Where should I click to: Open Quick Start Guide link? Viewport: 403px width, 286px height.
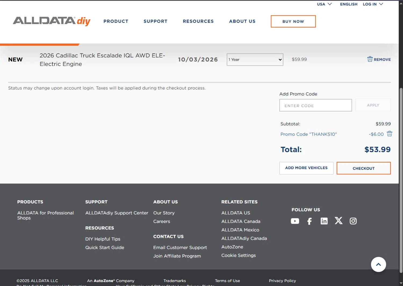point(105,247)
